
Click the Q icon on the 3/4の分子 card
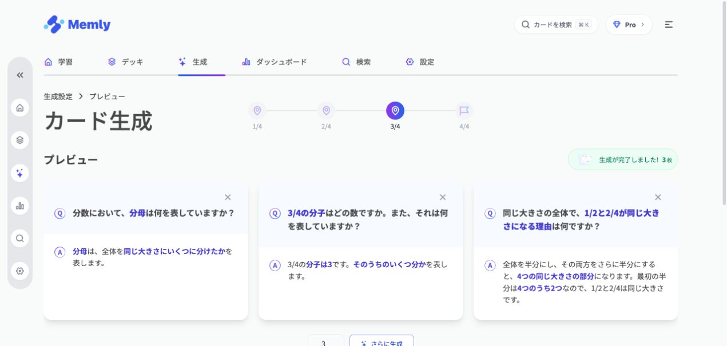(x=275, y=214)
